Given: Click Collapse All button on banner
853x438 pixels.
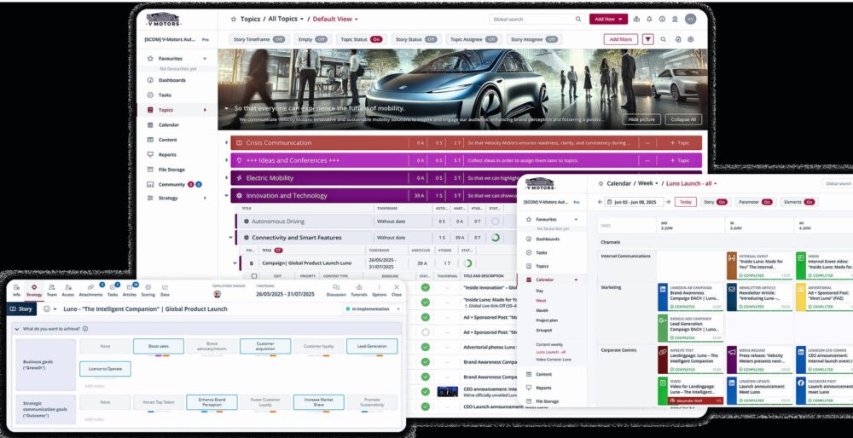Looking at the screenshot, I should pos(683,119).
